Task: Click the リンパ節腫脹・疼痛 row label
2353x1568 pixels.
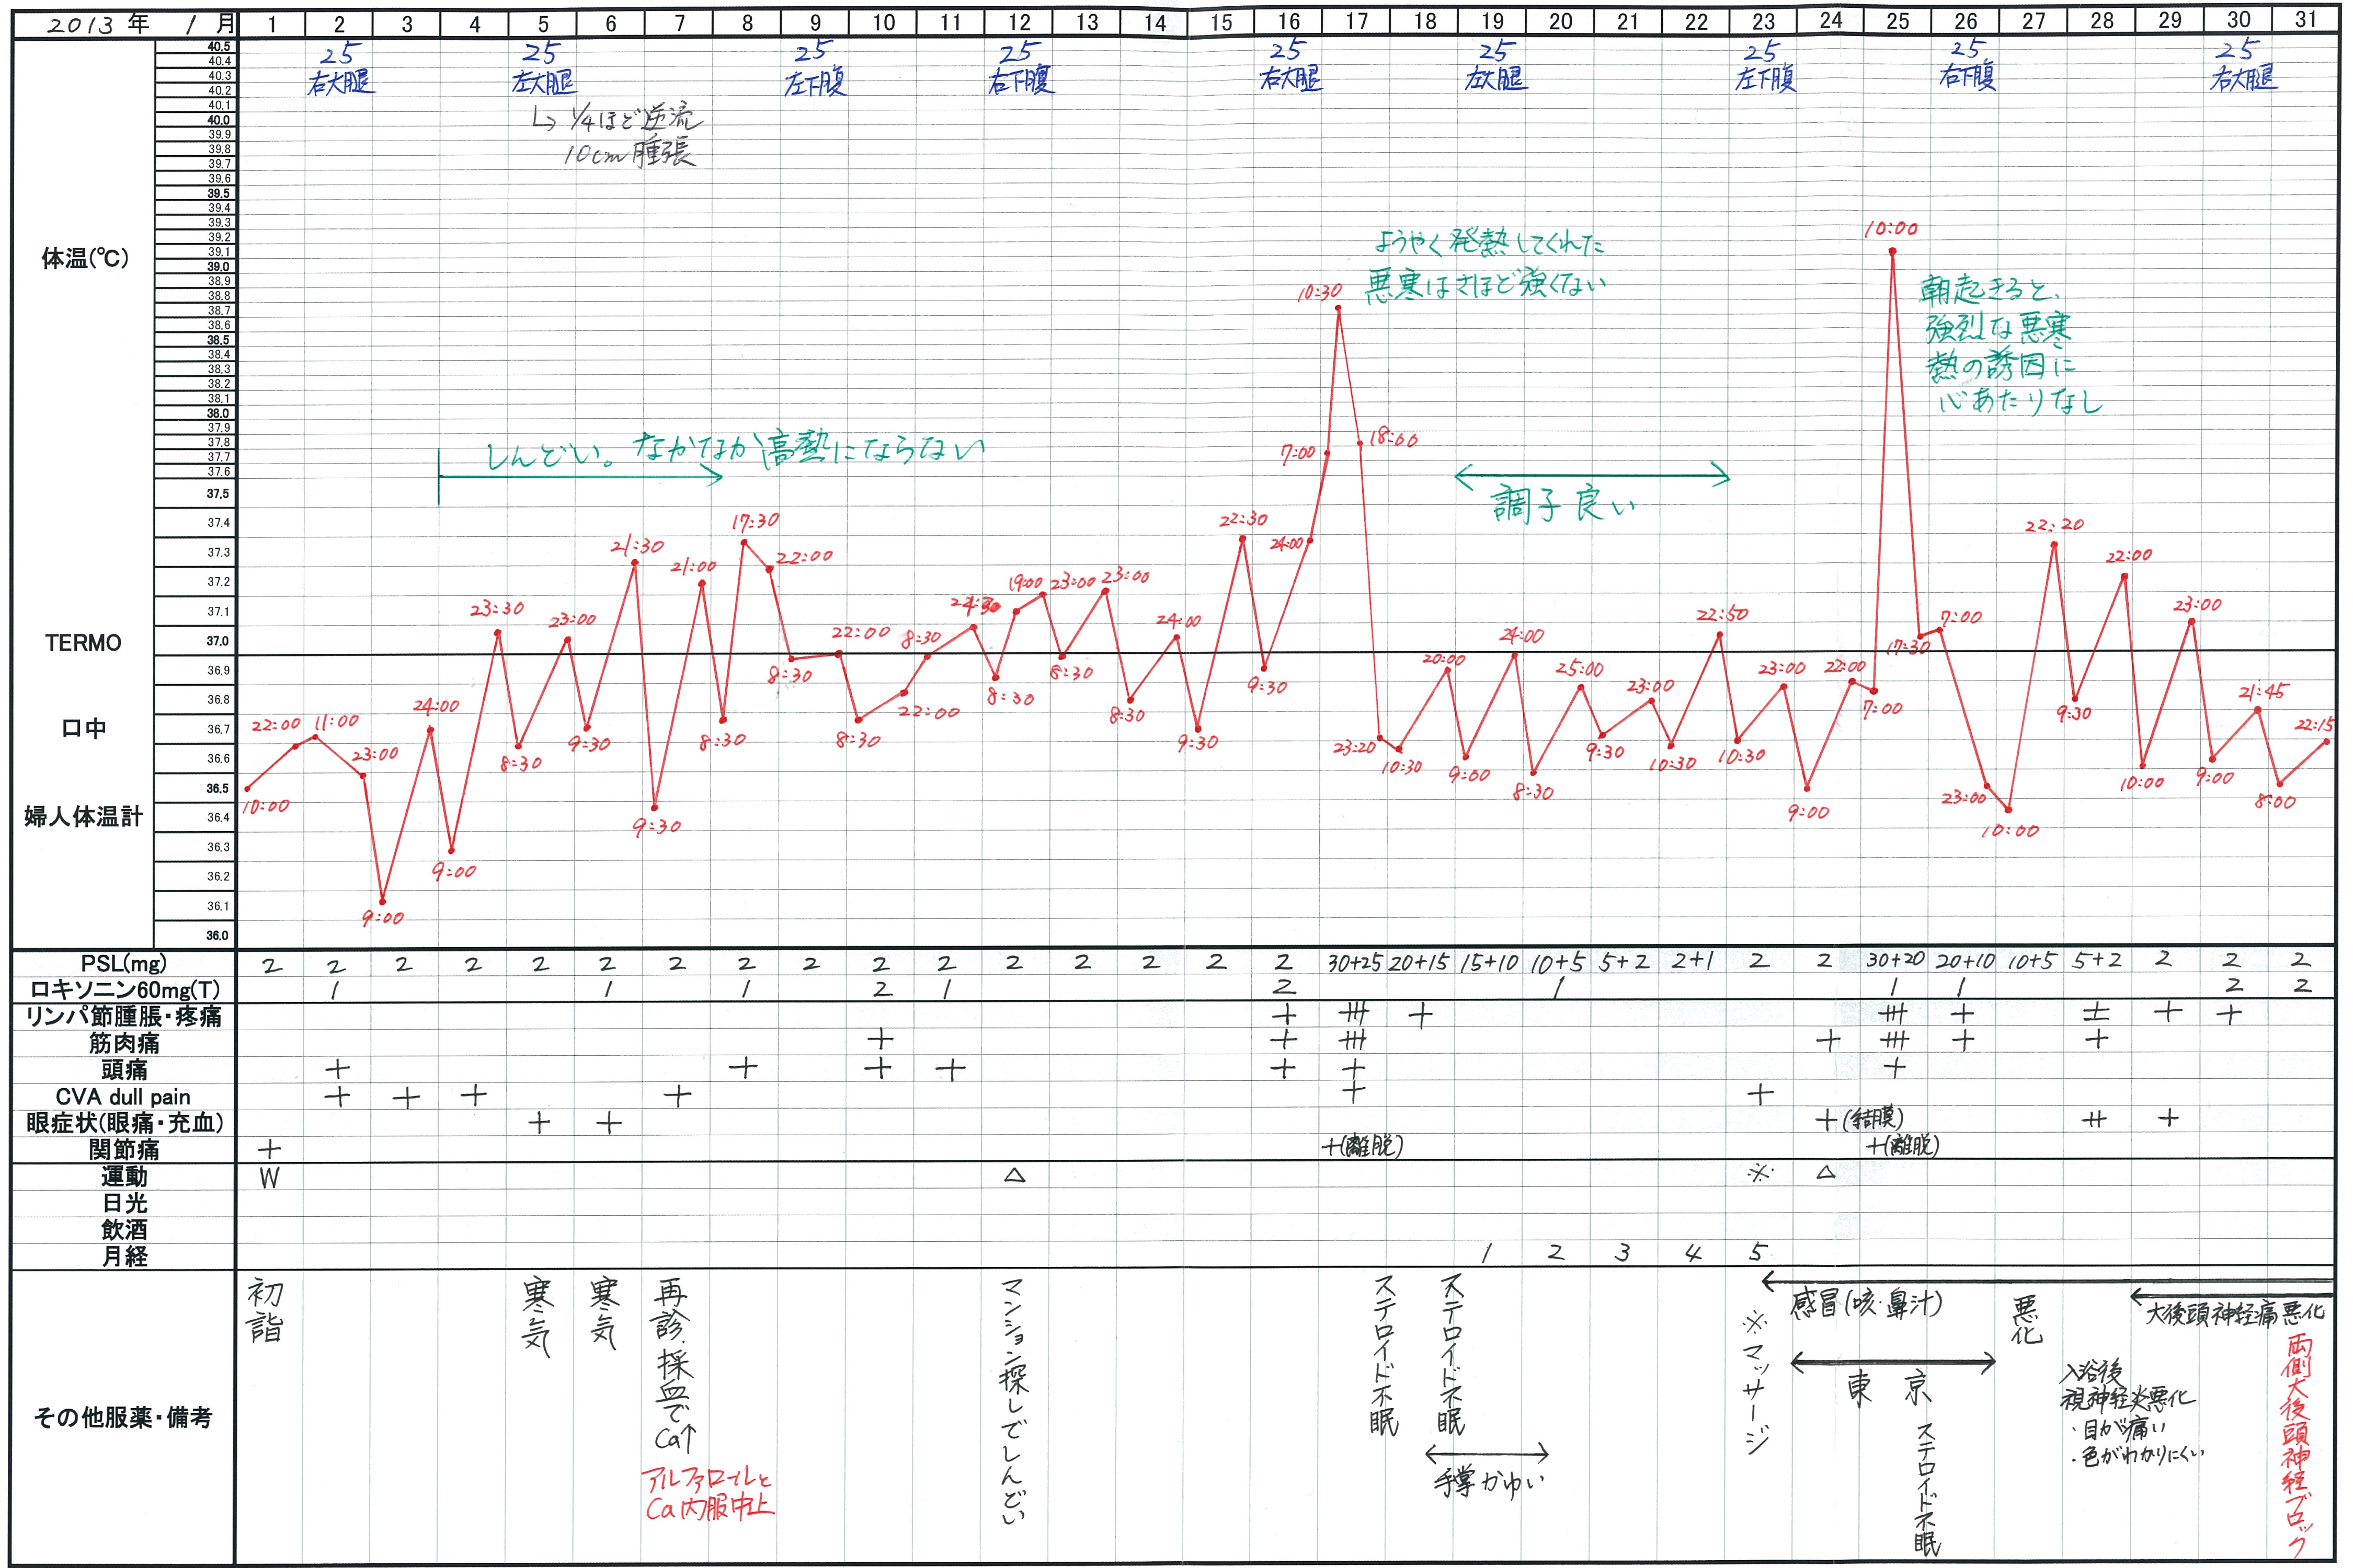Action: [x=124, y=1016]
